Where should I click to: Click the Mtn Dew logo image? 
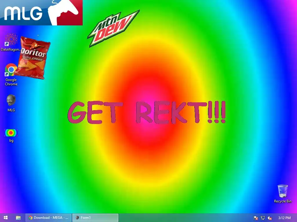pos(113,28)
